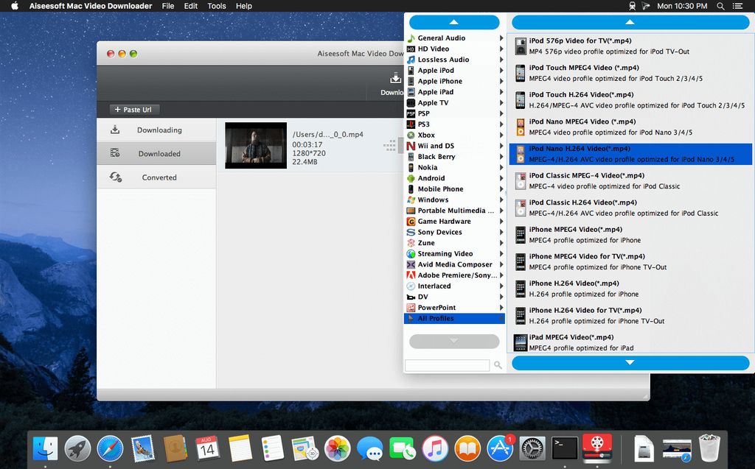Click the Download toolbar icon
This screenshot has height=469, width=755.
(394, 80)
